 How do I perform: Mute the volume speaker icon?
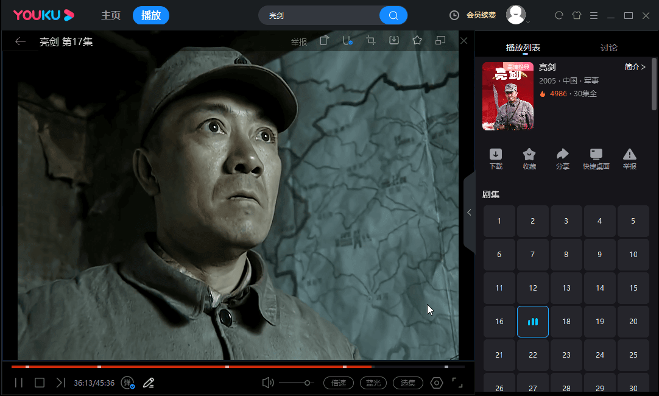[x=268, y=383]
